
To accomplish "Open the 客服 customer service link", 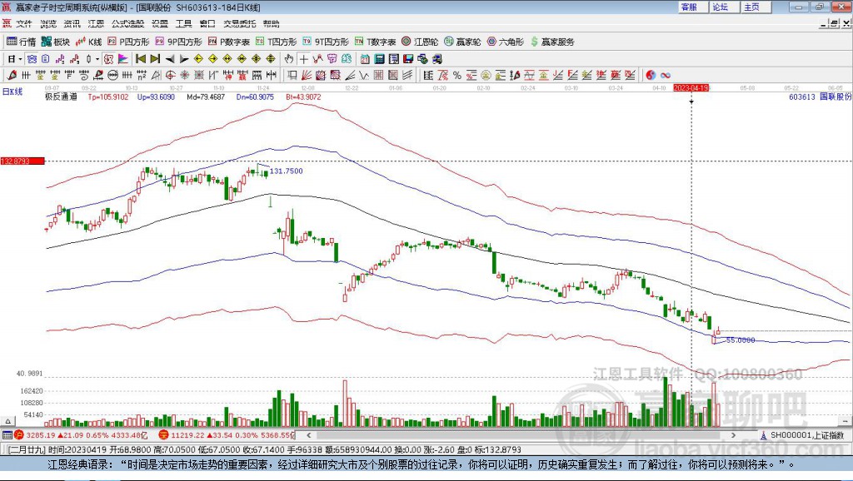I will (689, 7).
